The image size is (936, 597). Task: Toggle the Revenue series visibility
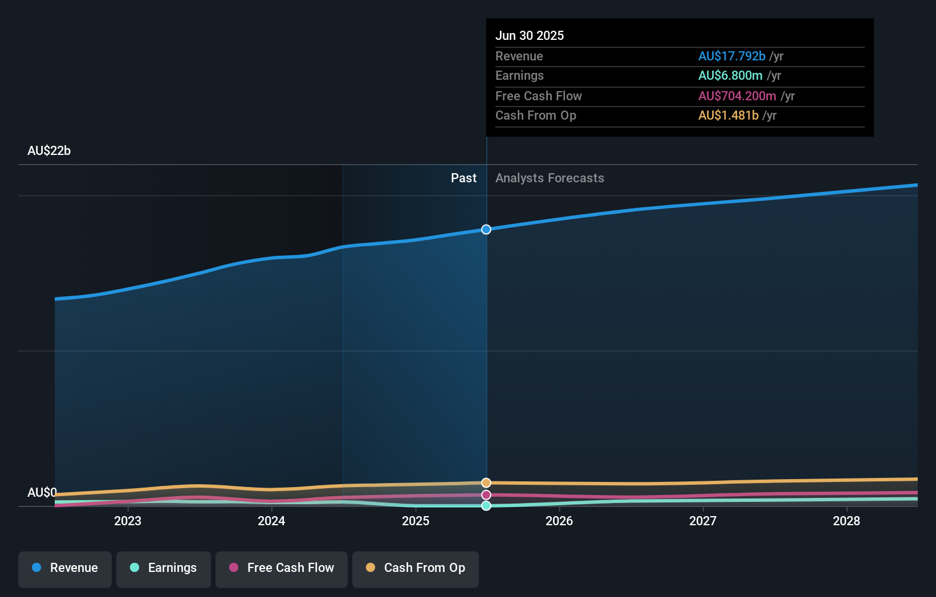tap(64, 569)
